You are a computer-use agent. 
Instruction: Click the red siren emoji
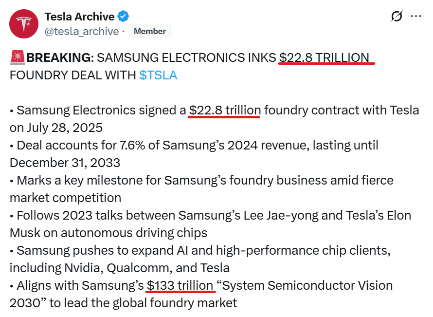18,58
